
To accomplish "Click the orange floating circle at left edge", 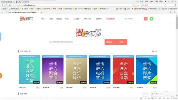I will click(x=1, y=75).
